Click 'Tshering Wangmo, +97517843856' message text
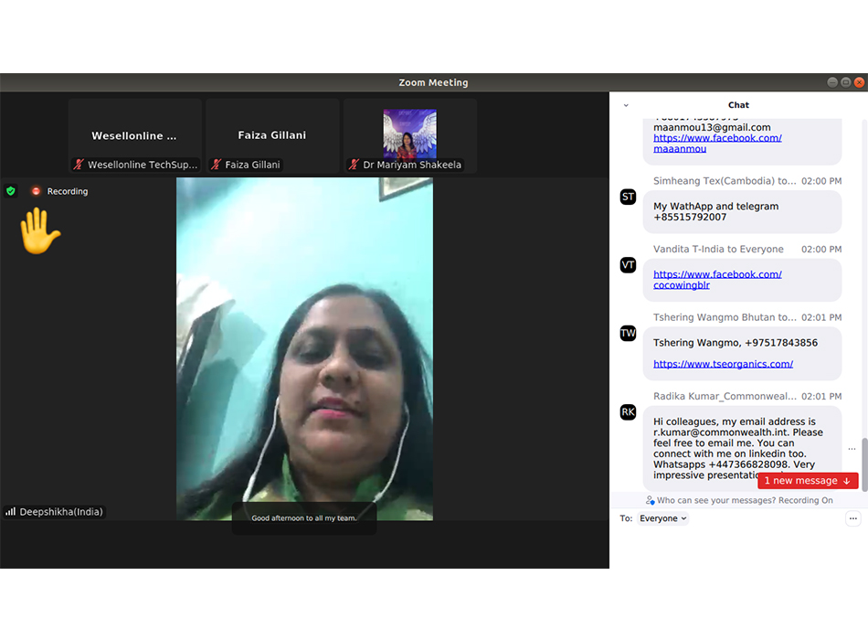 pyautogui.click(x=736, y=343)
